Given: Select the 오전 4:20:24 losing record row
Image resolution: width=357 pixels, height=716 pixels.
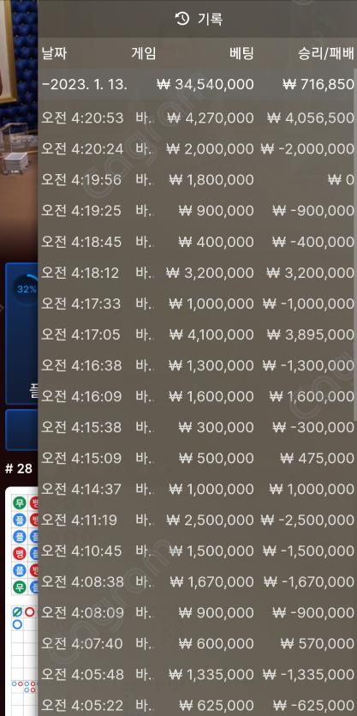Looking at the screenshot, I should coord(198,149).
